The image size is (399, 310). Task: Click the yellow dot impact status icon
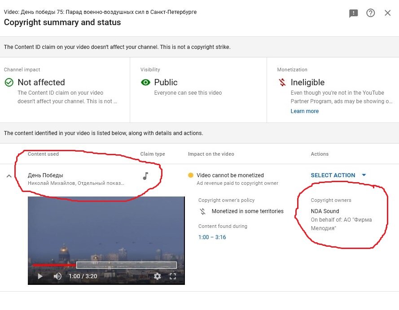pyautogui.click(x=191, y=175)
